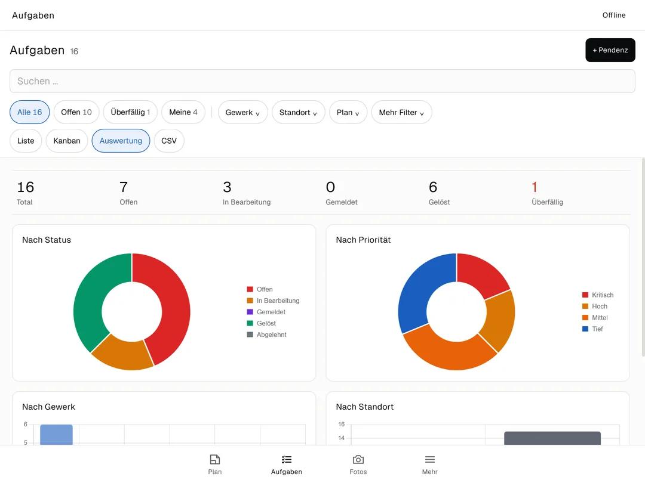Viewport: 645px width, 483px height.
Task: Click the 6 Gelöst statistic
Action: coord(439,193)
